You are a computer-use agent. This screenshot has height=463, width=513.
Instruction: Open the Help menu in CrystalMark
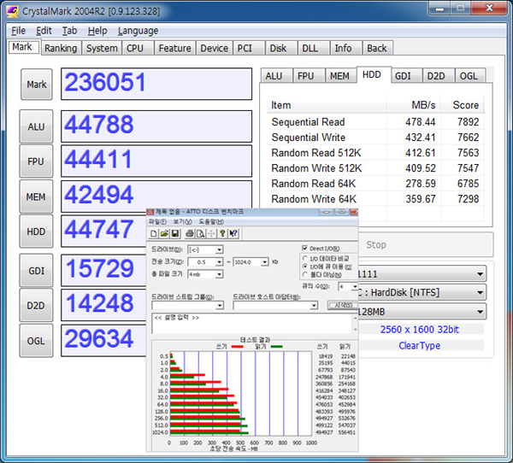tap(97, 31)
